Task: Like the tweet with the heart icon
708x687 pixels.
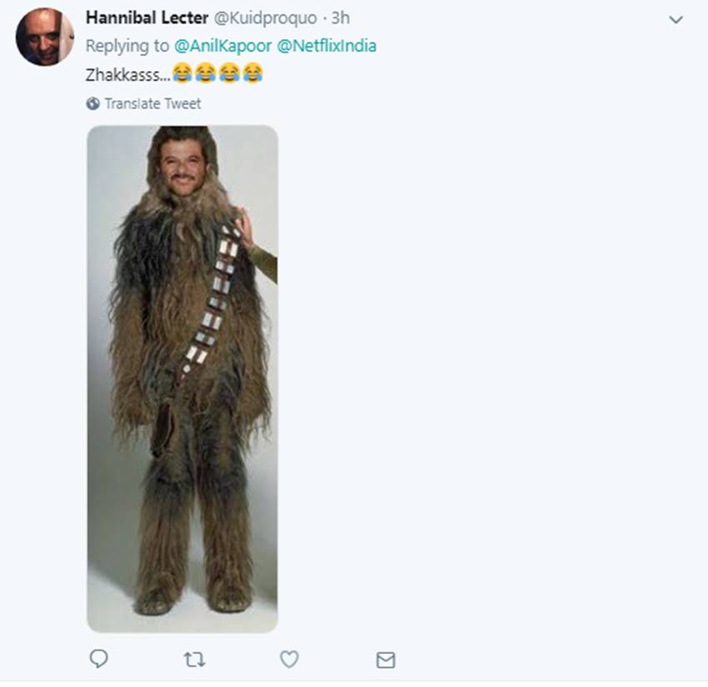Action: 289,659
